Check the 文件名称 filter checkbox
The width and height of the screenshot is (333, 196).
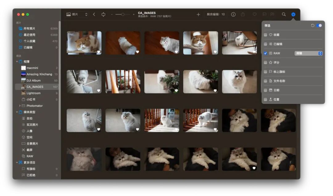coord(265,81)
